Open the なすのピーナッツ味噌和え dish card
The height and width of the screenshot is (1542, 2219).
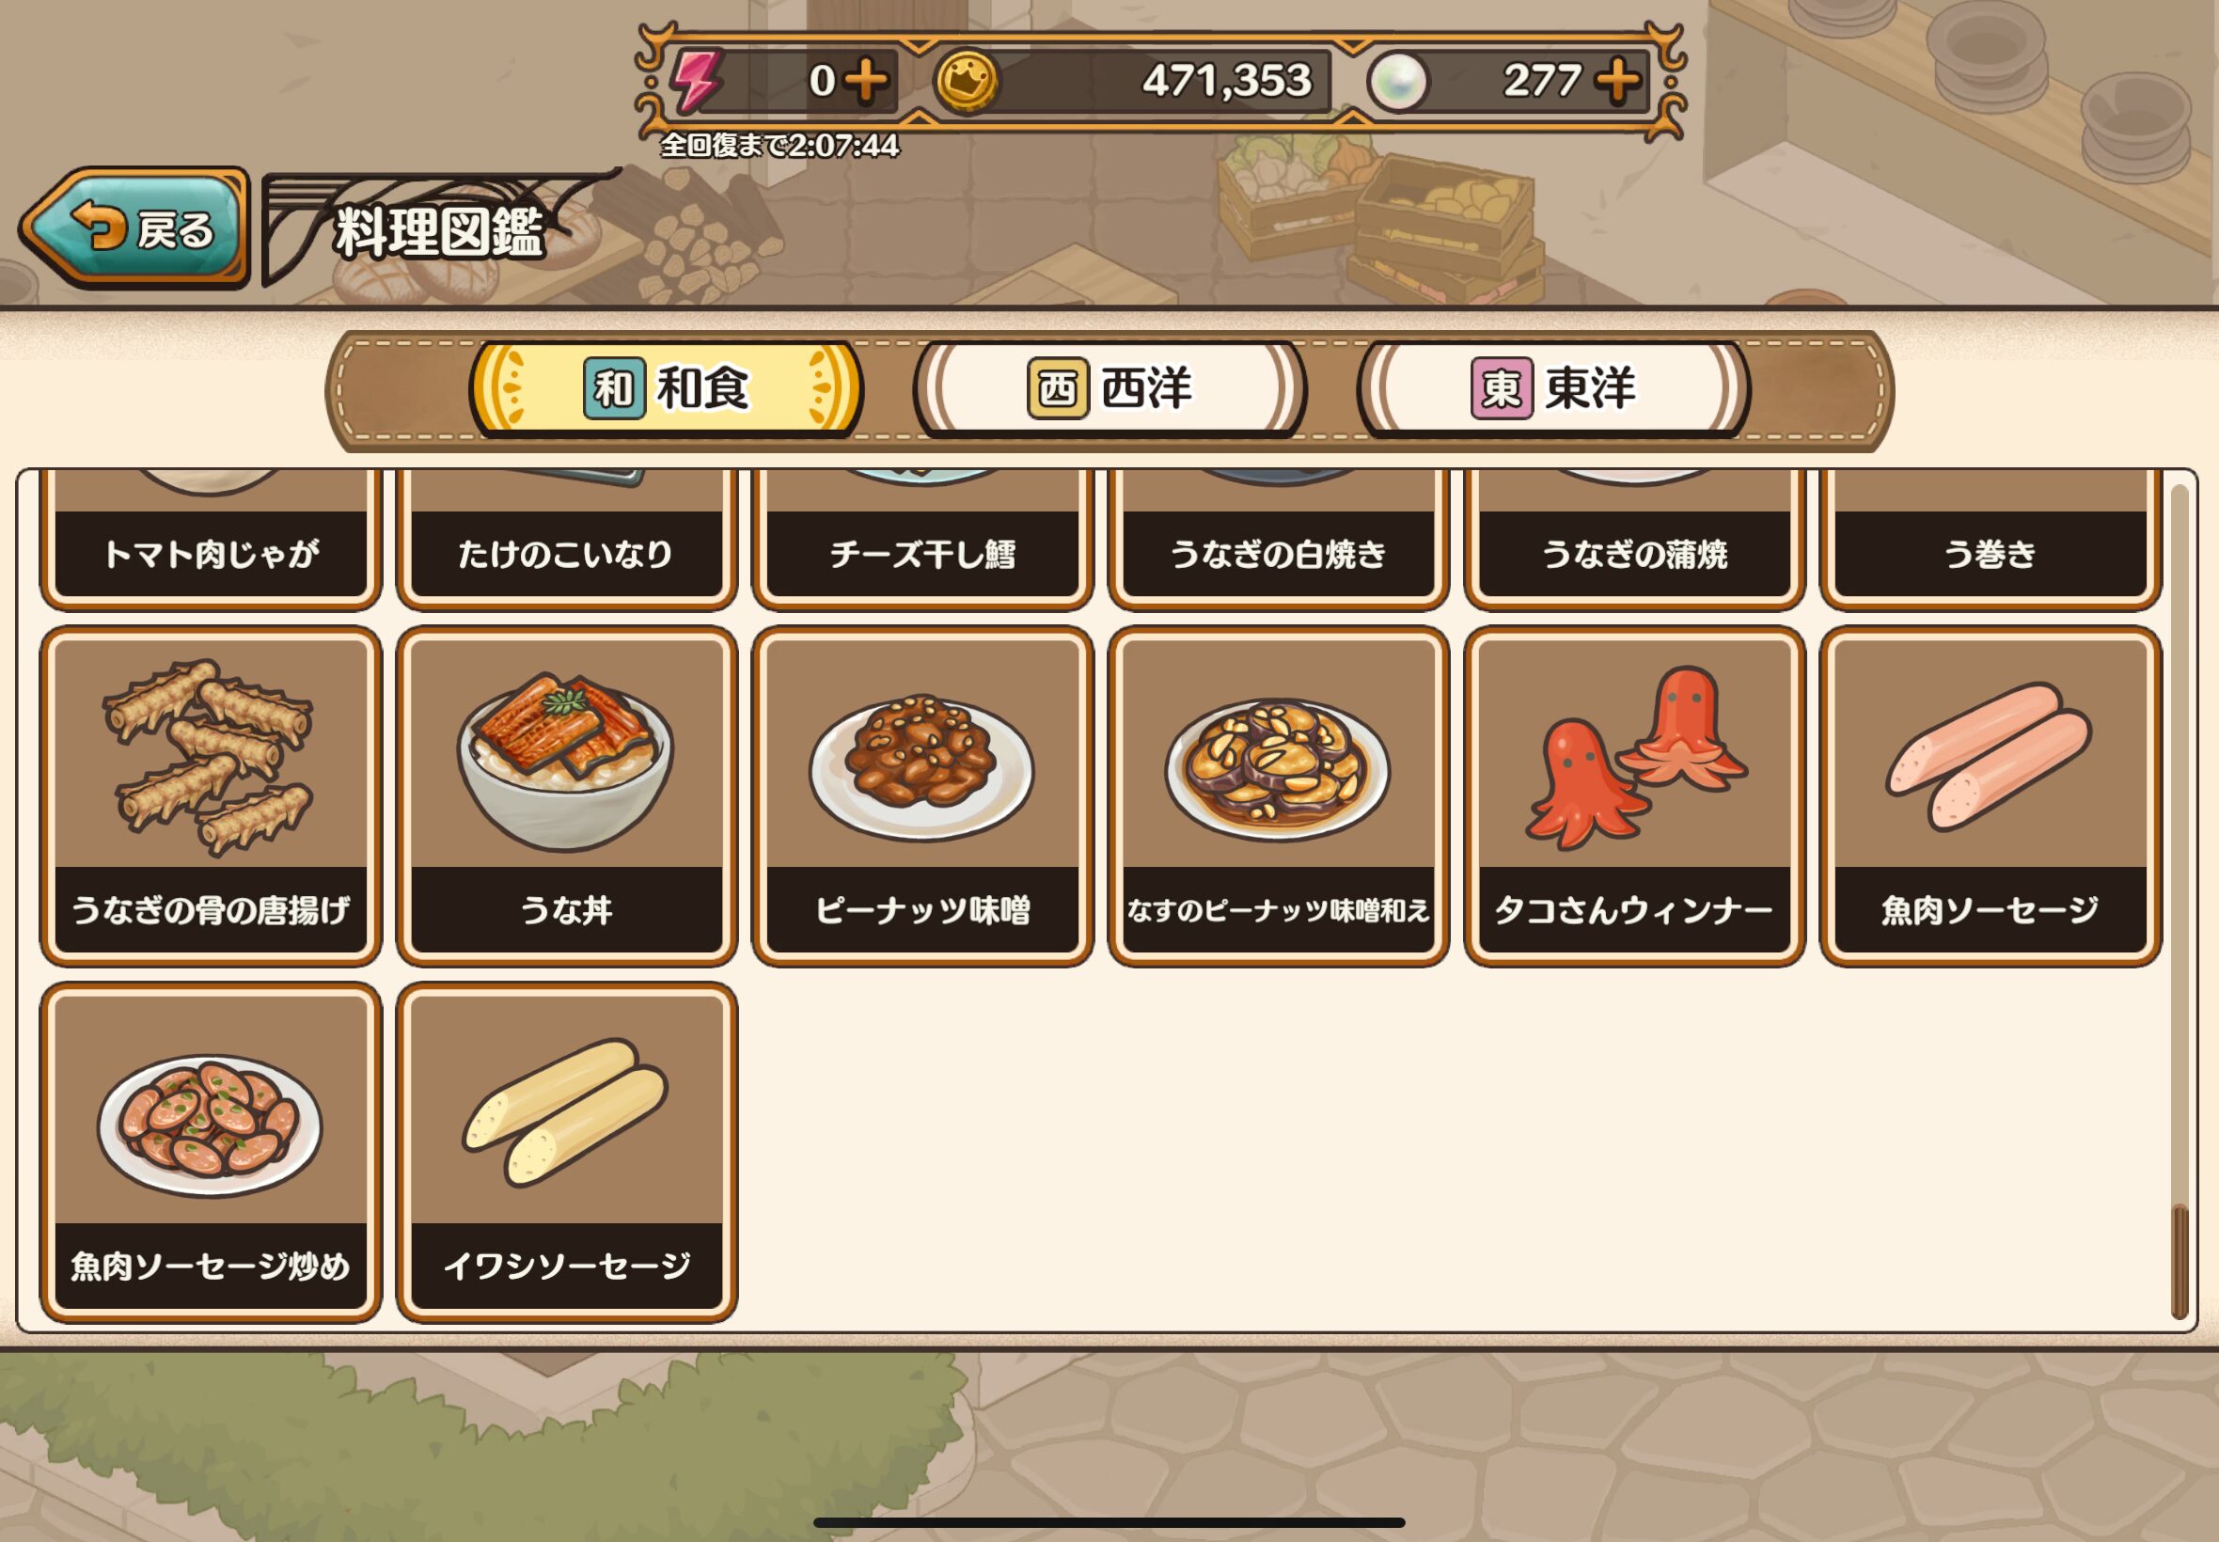click(1278, 796)
